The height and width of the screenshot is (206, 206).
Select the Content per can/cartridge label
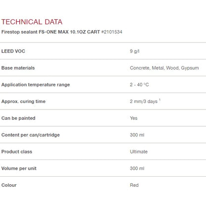(31, 135)
